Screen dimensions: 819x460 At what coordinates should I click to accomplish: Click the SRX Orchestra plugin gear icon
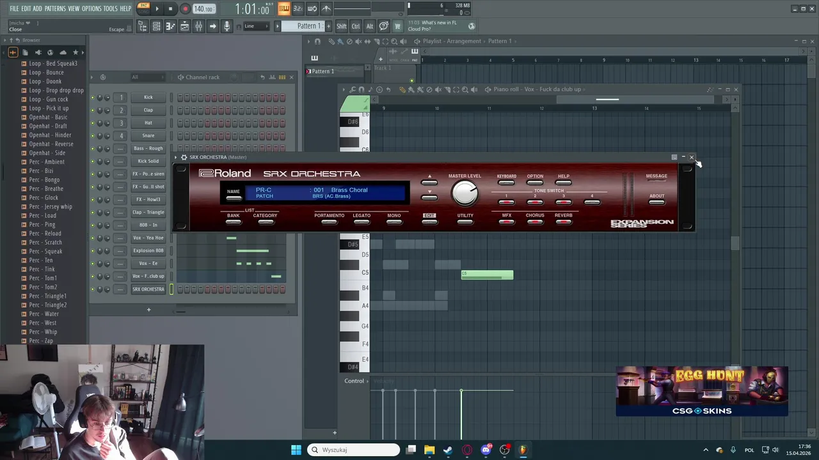184,157
